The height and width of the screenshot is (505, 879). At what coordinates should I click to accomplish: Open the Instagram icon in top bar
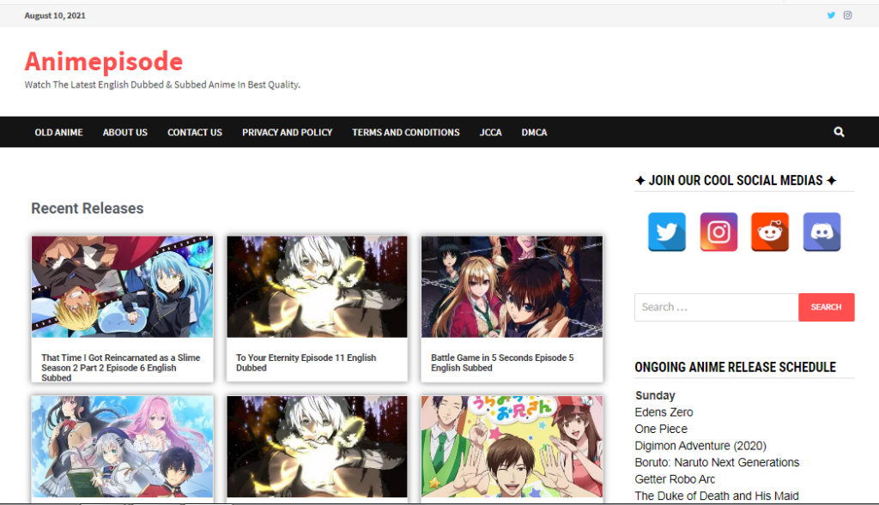coord(847,15)
